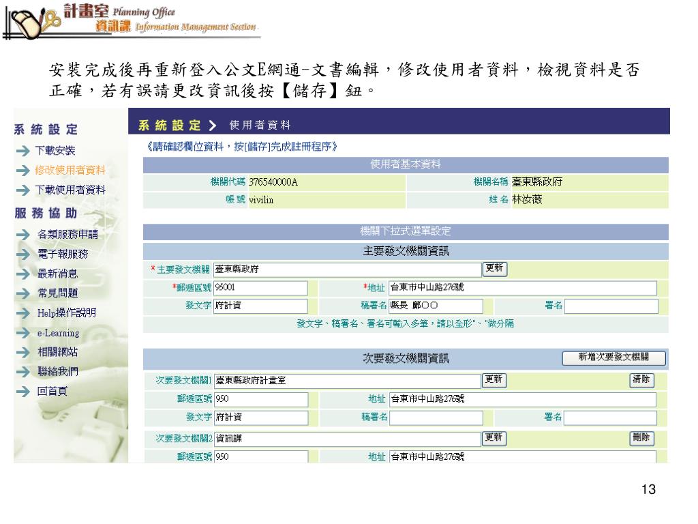Click 次要發文機關2 郵遞區號 field
Screen dimensions: 698x524
pos(261,456)
